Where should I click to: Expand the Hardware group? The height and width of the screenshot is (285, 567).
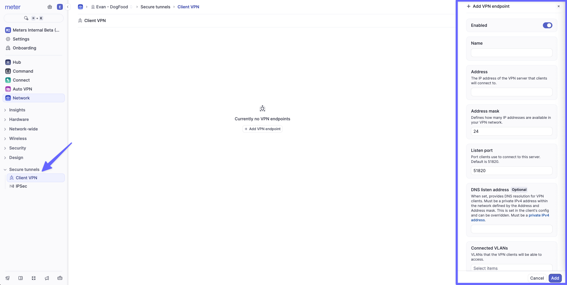click(x=19, y=119)
